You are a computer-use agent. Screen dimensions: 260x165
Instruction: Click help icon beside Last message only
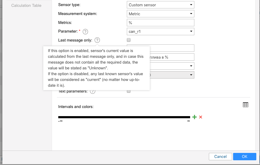coord(97,40)
